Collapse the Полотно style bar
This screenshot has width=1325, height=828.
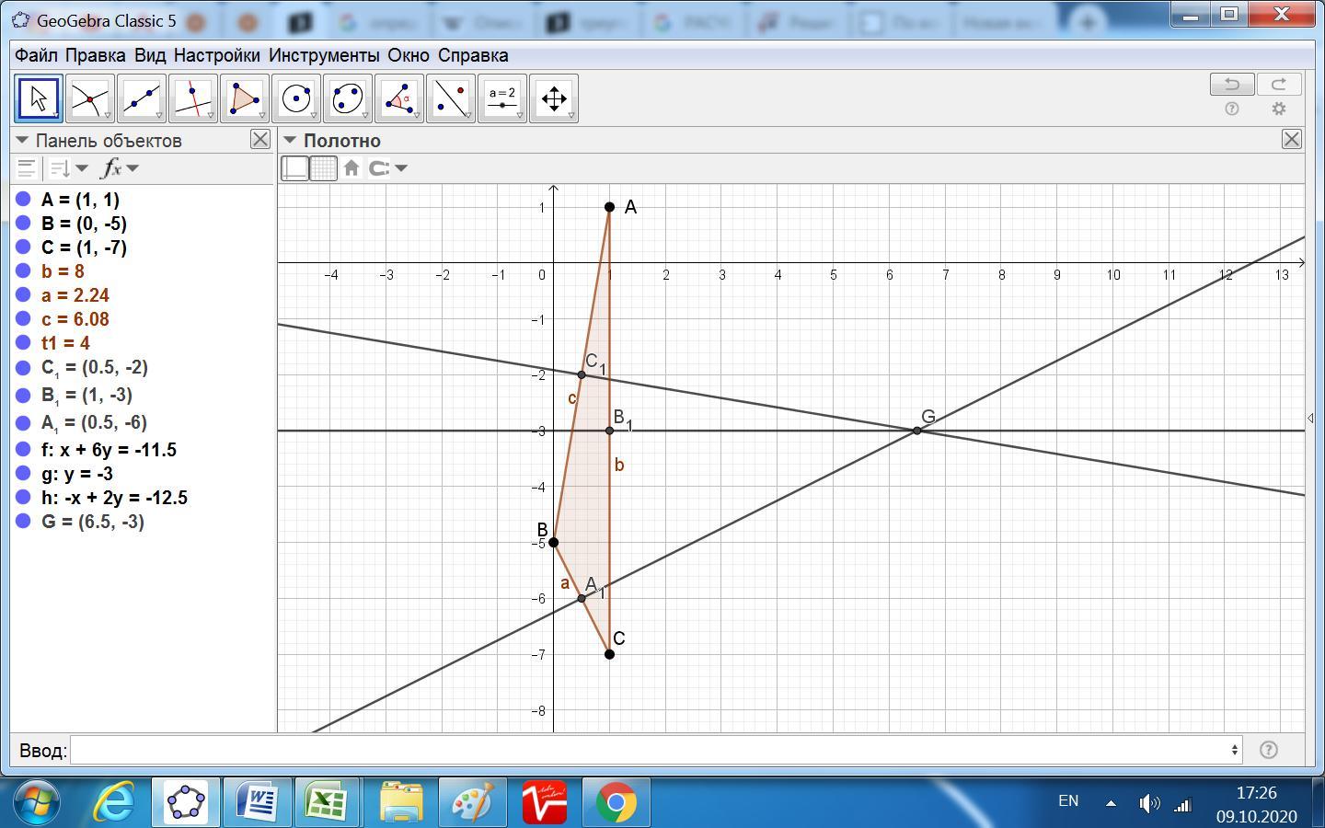click(290, 140)
